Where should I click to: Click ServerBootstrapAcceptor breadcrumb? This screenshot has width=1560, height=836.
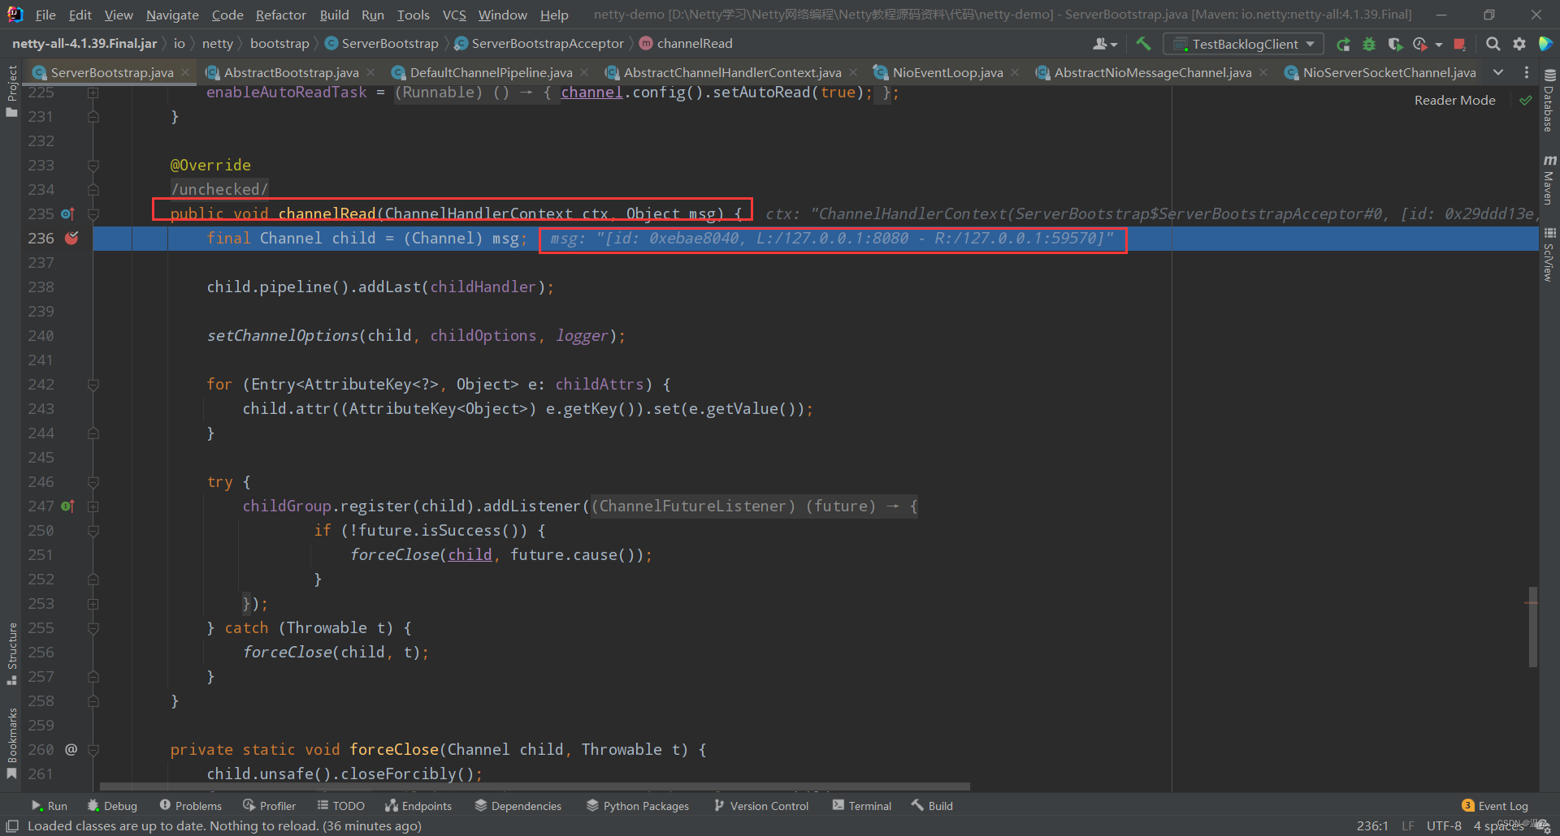pyautogui.click(x=539, y=43)
